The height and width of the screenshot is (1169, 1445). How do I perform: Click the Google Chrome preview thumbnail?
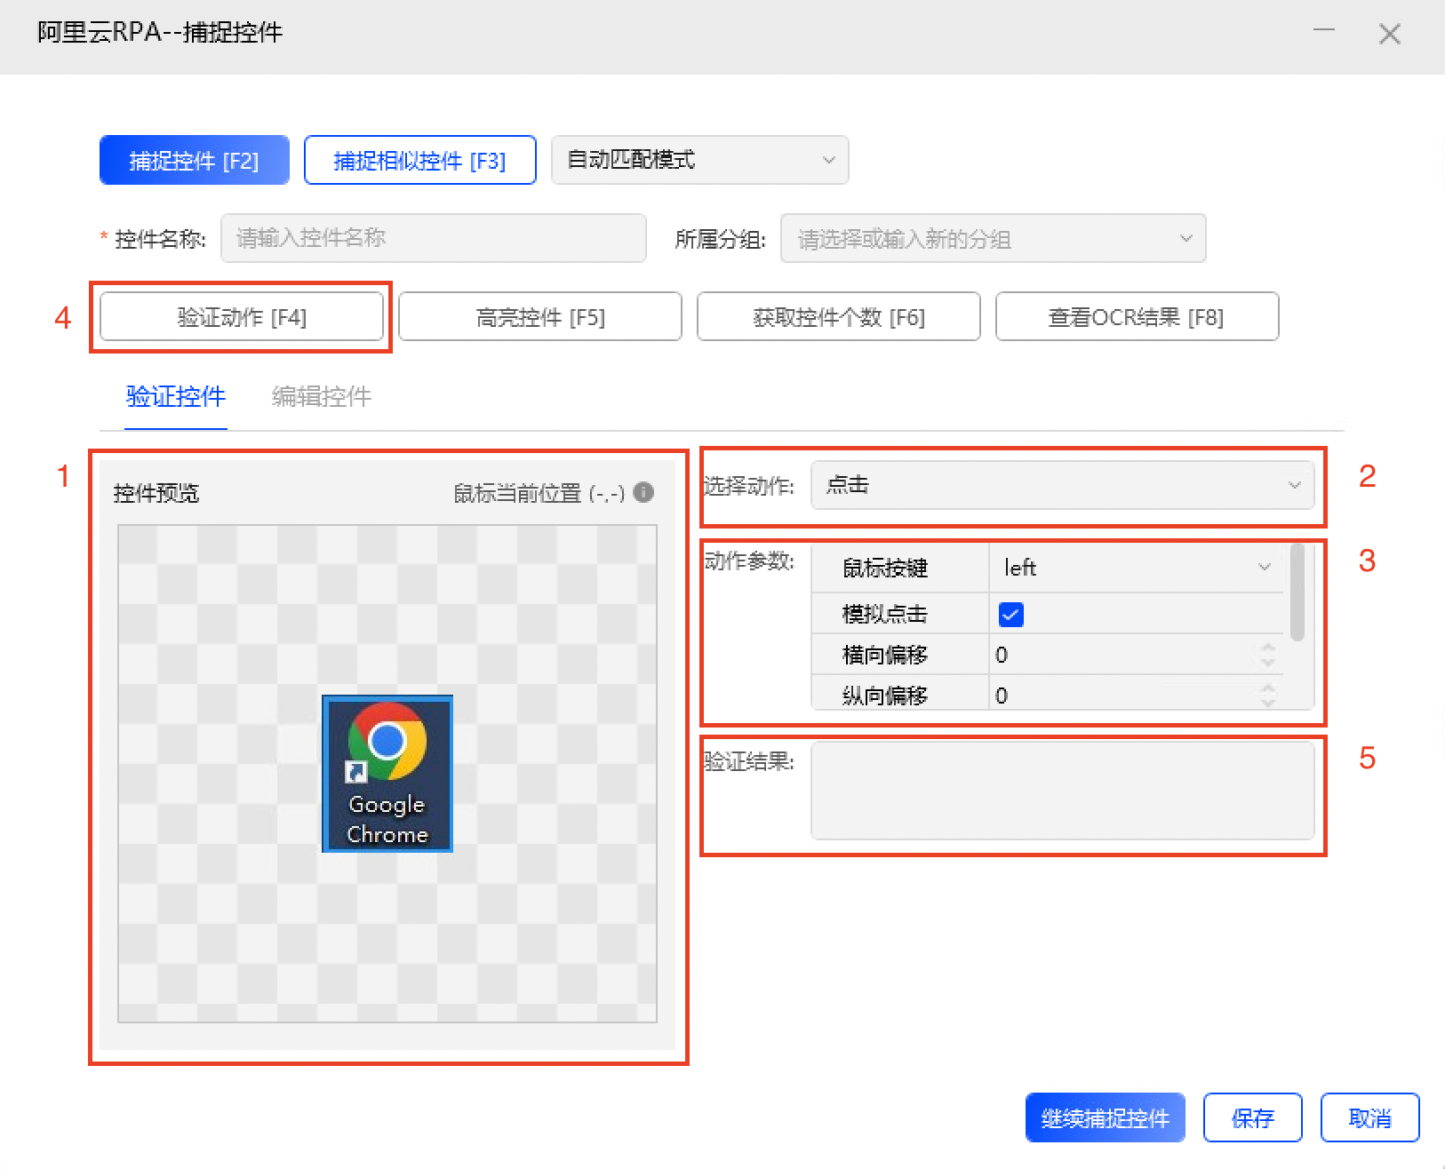click(387, 774)
